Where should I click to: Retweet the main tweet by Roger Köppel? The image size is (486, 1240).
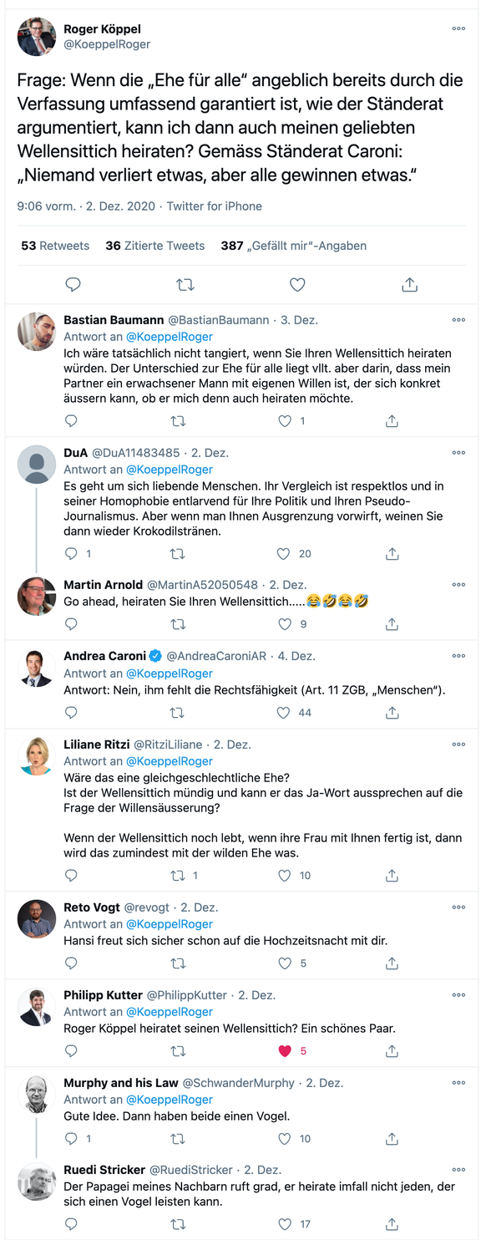point(185,285)
